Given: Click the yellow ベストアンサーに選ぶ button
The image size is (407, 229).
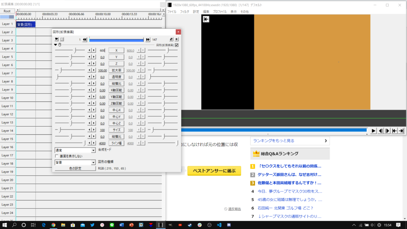Looking at the screenshot, I should click(214, 171).
